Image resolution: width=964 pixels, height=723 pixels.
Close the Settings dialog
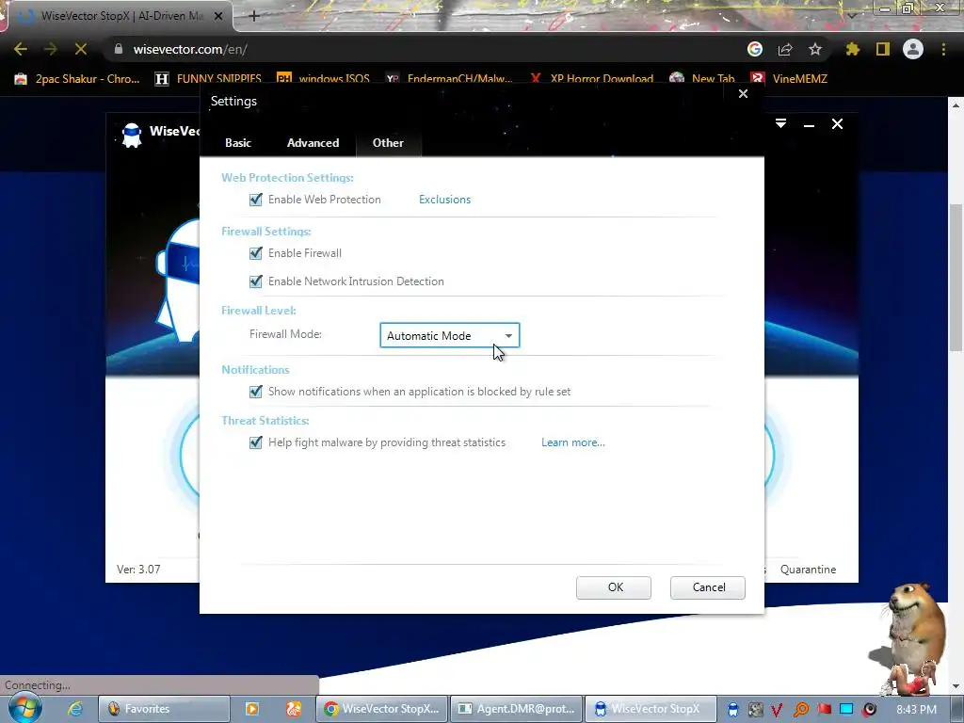(x=743, y=94)
